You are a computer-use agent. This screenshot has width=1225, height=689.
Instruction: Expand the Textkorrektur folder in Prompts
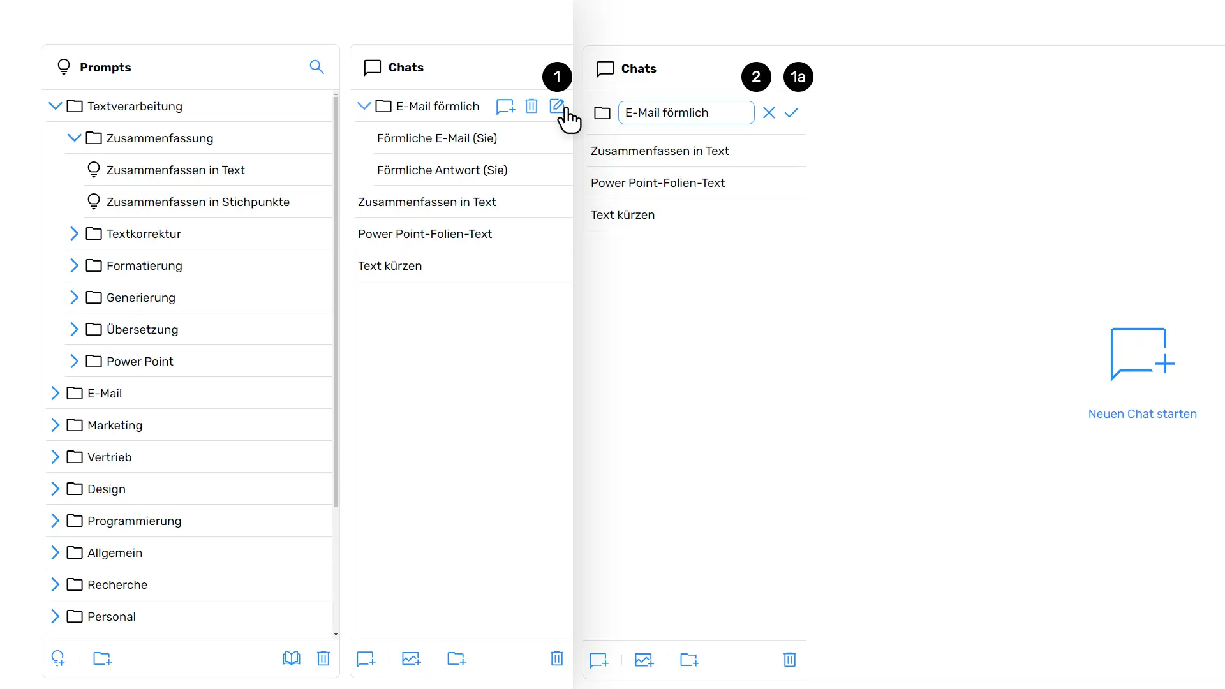(75, 233)
